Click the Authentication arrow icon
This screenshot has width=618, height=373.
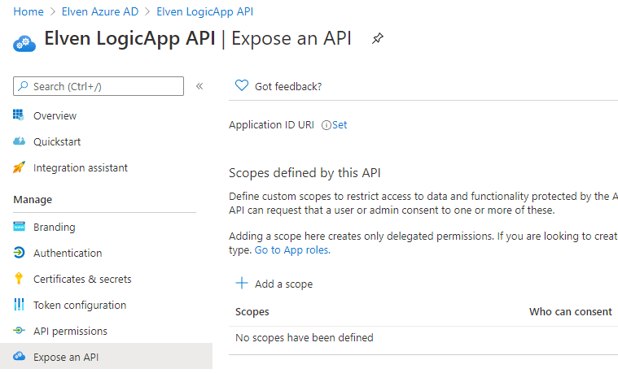[x=19, y=252]
